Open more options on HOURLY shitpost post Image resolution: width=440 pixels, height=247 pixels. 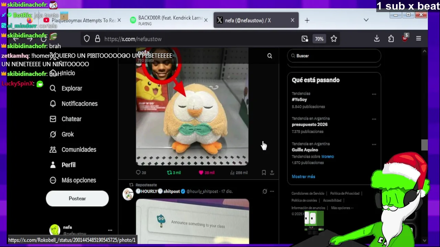pyautogui.click(x=272, y=191)
